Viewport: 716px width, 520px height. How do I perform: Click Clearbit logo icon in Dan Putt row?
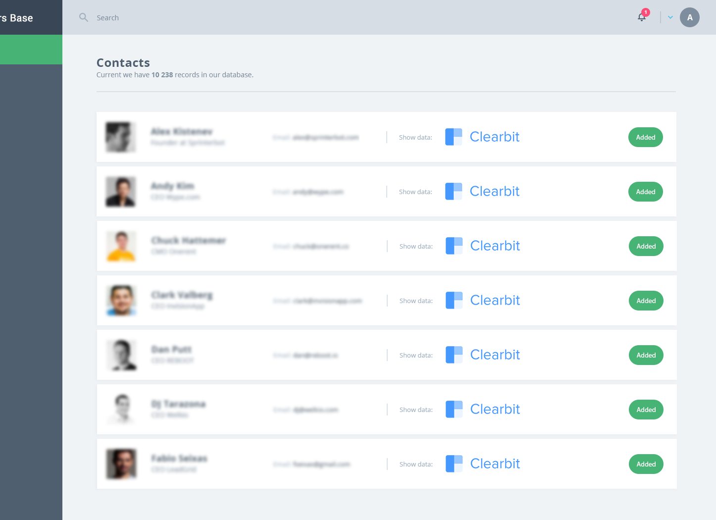coord(454,355)
